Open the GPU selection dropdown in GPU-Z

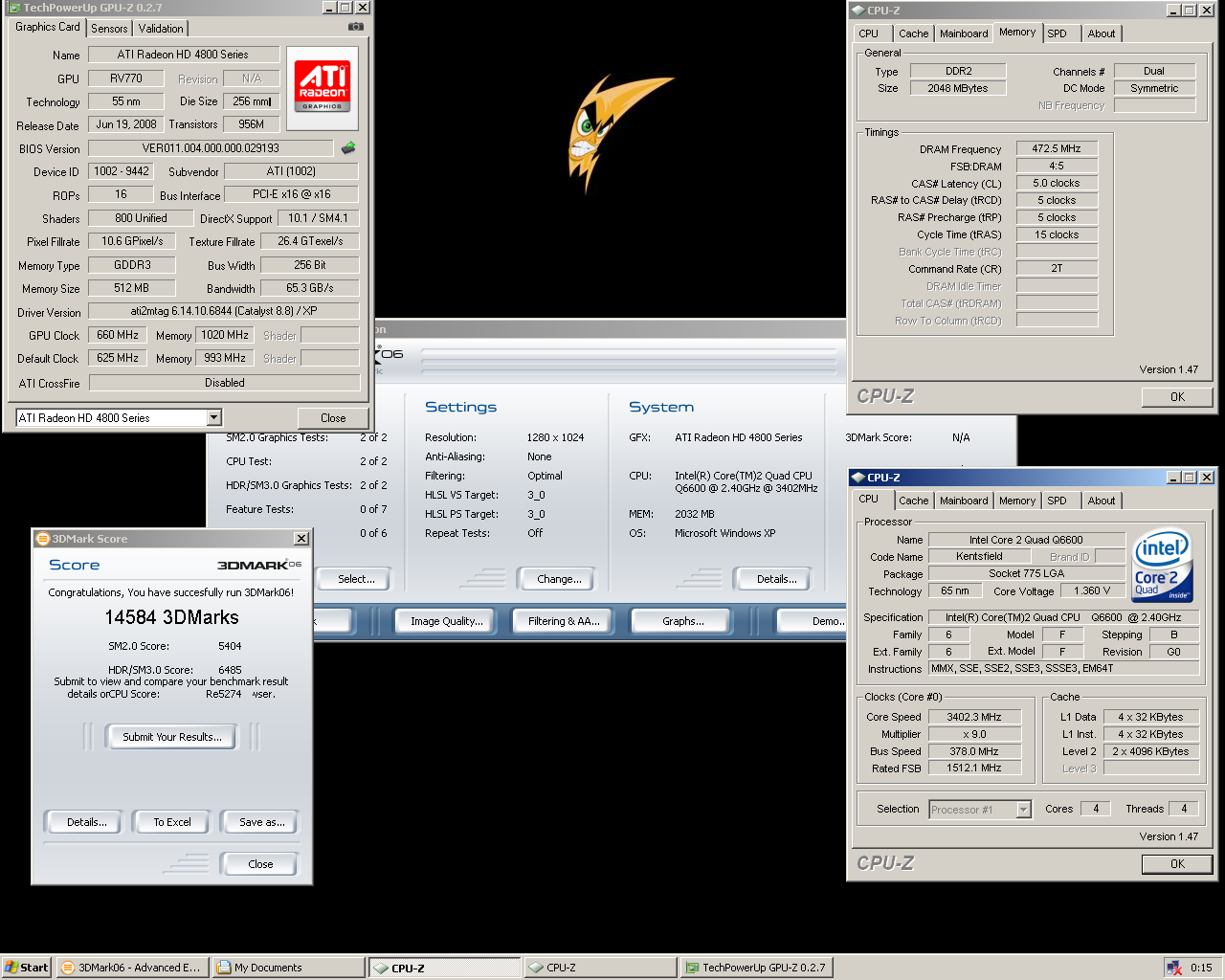click(x=214, y=417)
